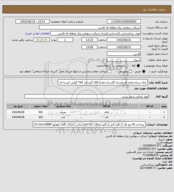Click the page header جزئیات اطلاعات نیاز
This screenshot has width=174, height=192.
(x=154, y=10)
